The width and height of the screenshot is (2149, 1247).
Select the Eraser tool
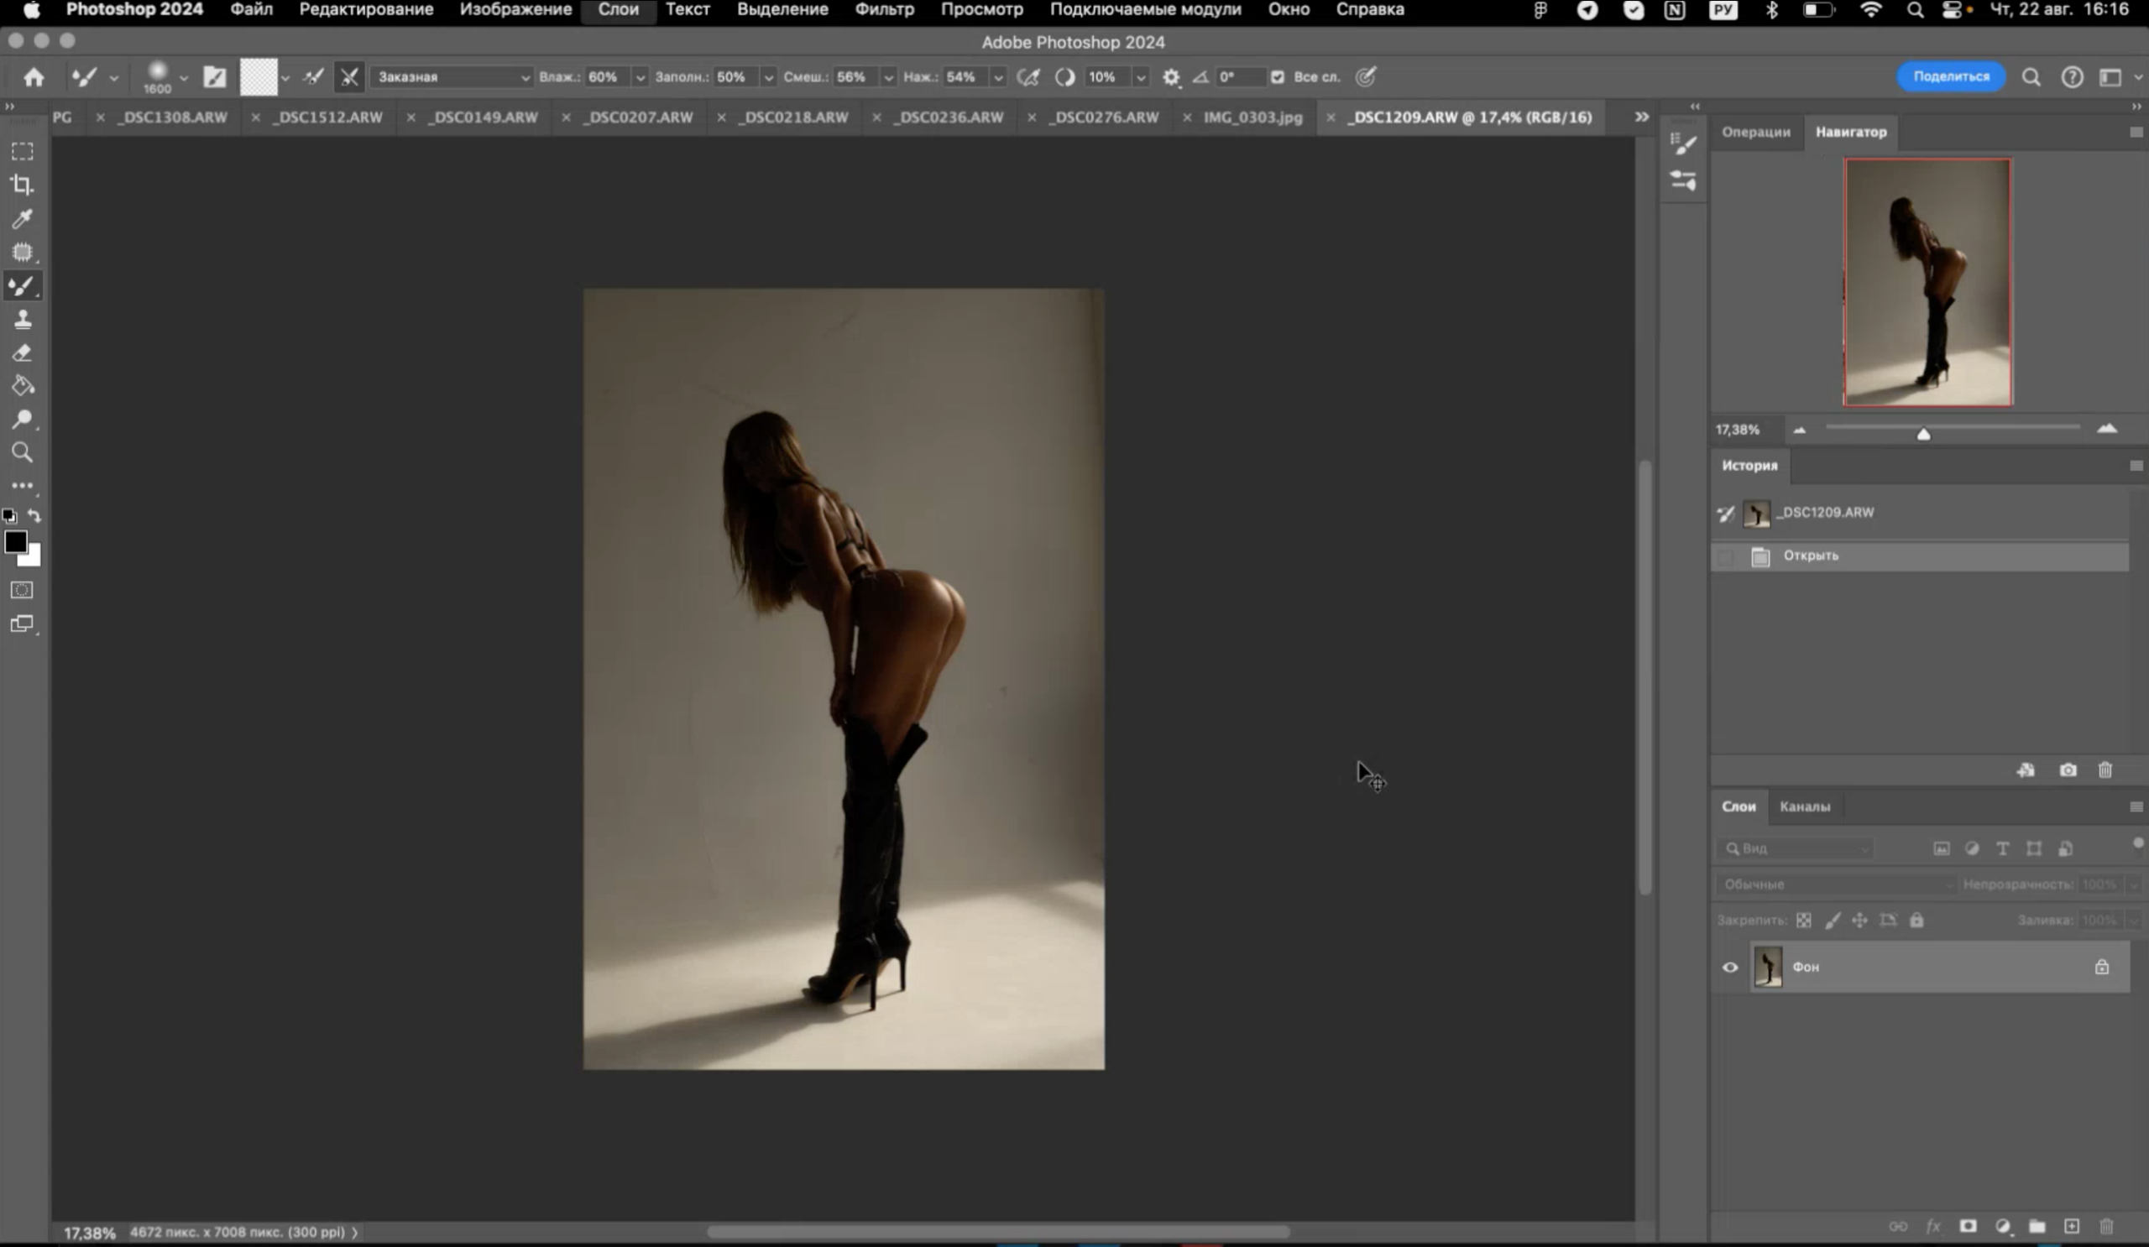coord(22,353)
